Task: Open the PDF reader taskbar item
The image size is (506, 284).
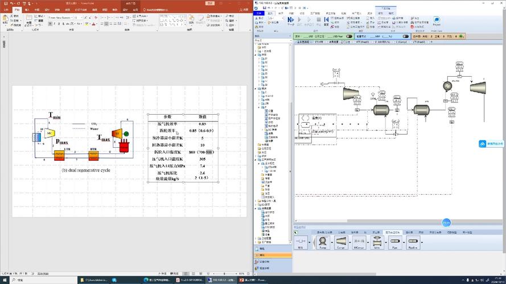Action: point(190,280)
